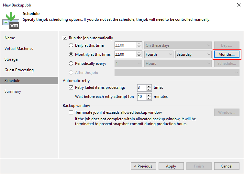Viewport: 244px width, 174px height.
Task: Close the New Backup Job dialog
Action: point(238,5)
